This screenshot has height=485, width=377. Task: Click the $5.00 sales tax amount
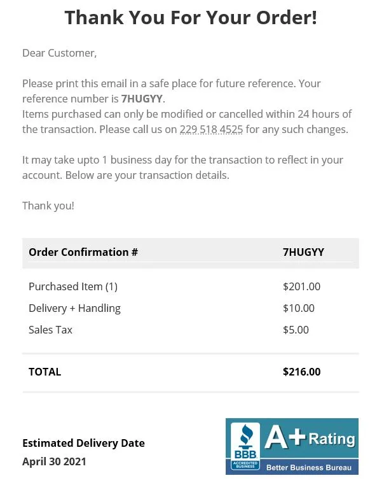coord(296,330)
